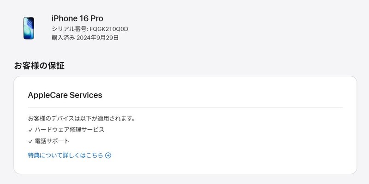Click the serial number value FQGK2T0Q0D
Image resolution: width=369 pixels, height=184 pixels.
click(109, 29)
